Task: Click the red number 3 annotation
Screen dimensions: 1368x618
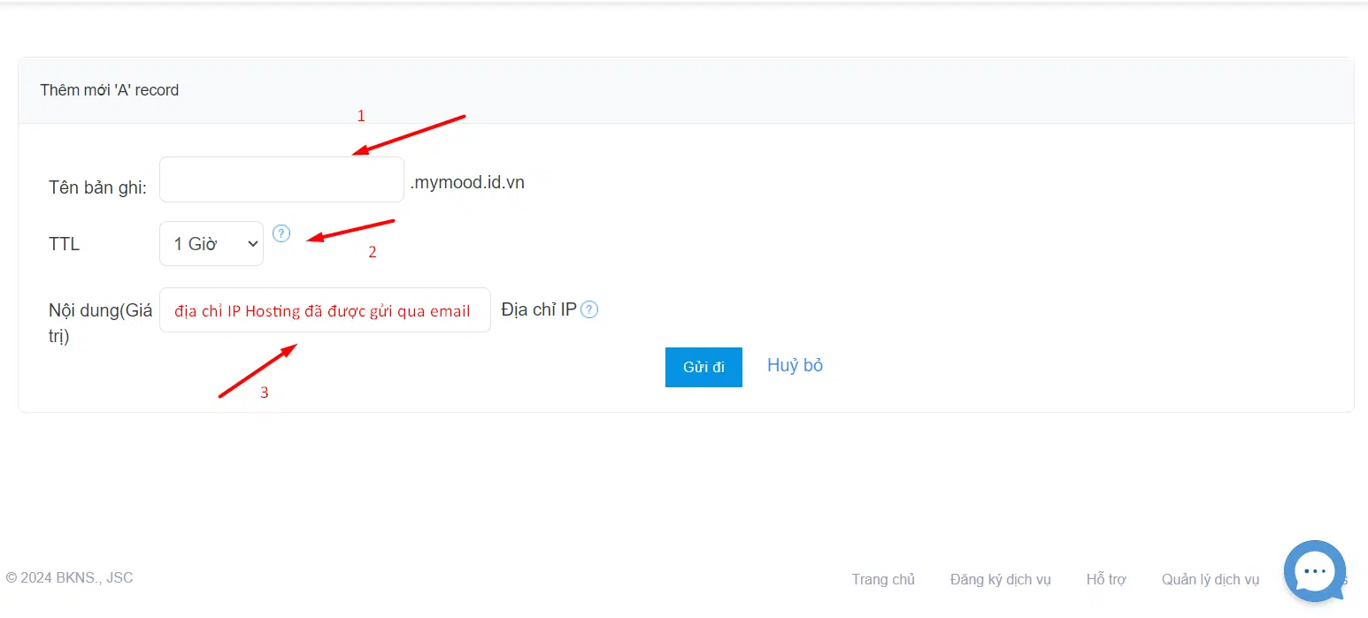Action: tap(264, 393)
